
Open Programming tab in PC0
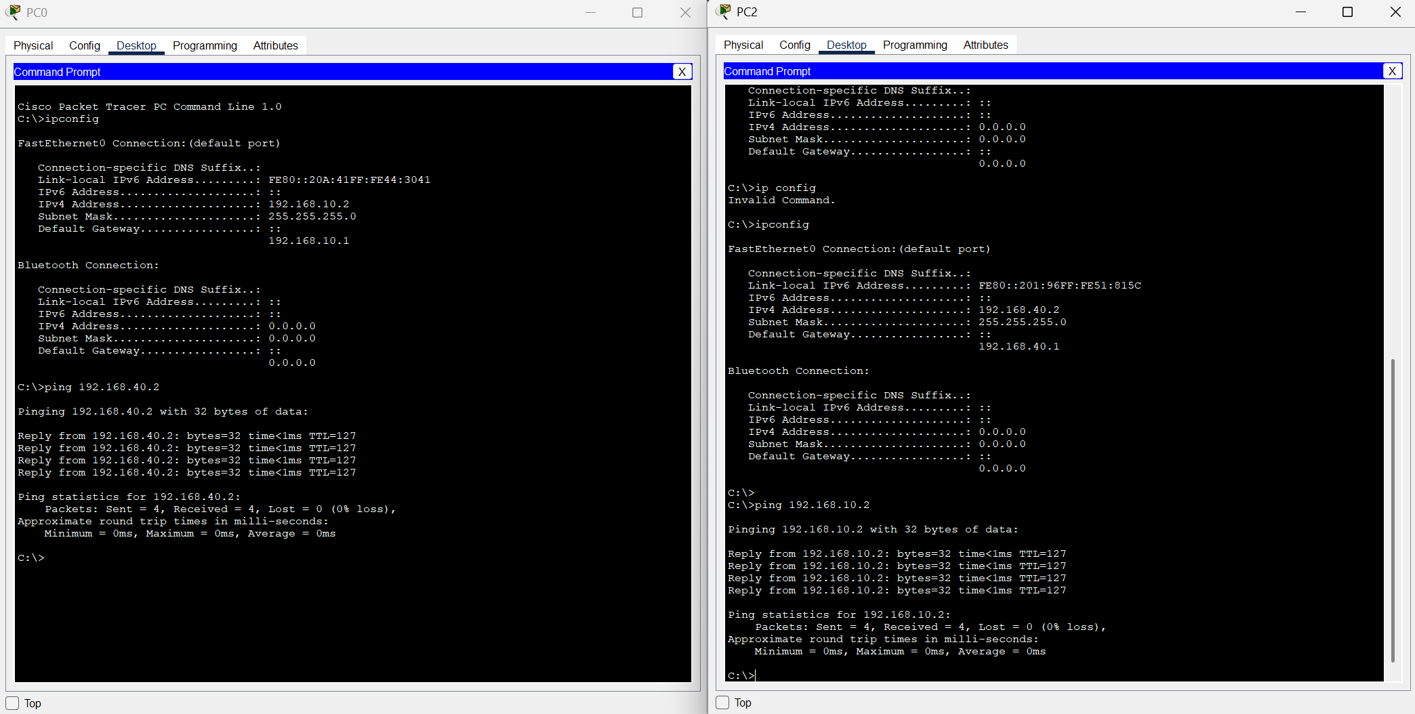205,45
